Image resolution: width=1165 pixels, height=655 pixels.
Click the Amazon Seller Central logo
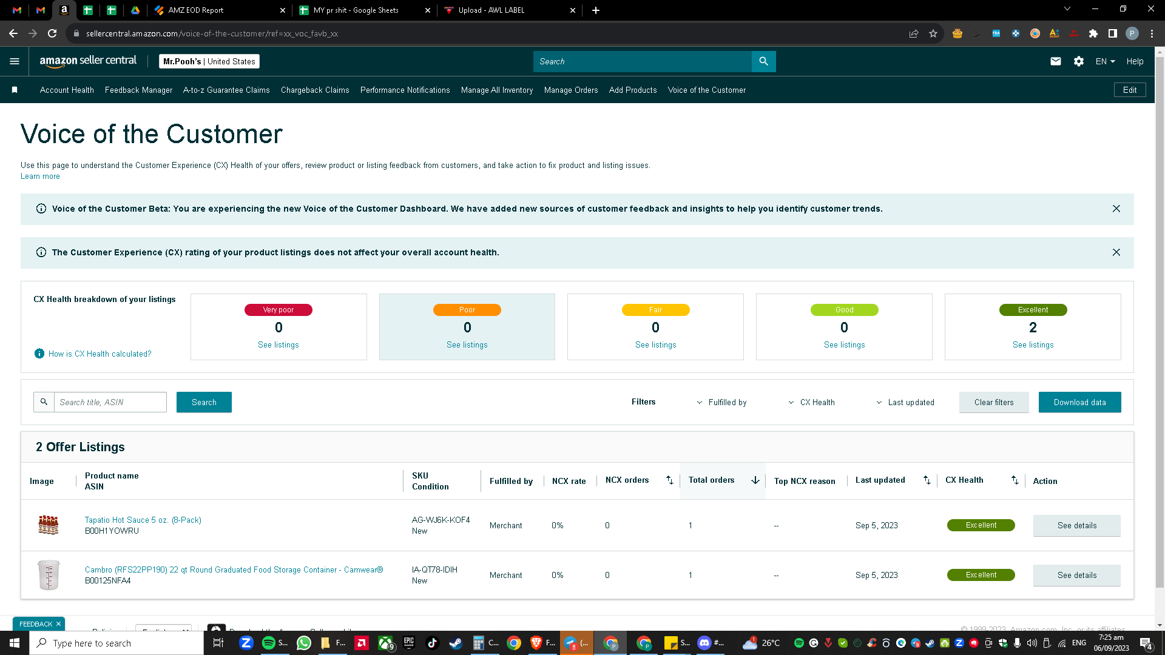88,61
